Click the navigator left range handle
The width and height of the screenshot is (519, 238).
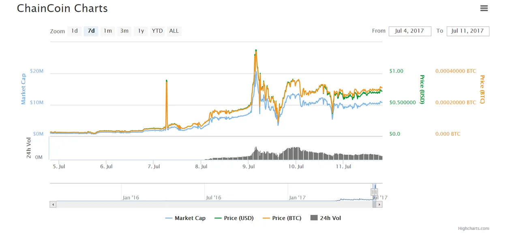[373, 192]
